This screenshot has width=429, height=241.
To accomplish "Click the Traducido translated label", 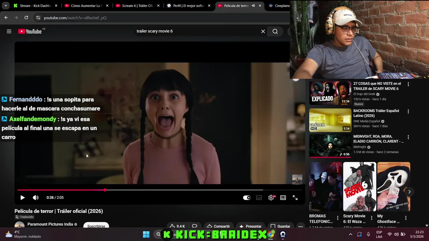I will (x=24, y=217).
